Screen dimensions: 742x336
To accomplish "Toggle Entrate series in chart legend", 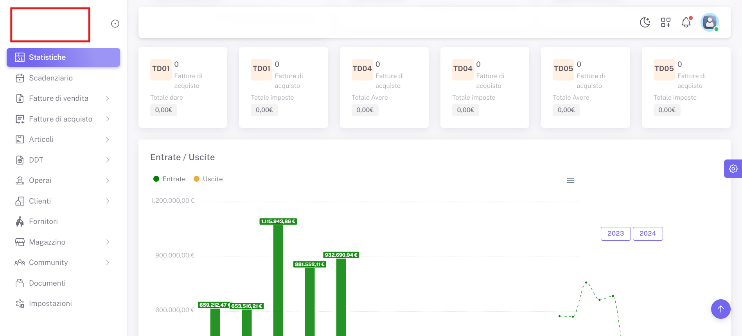I will click(170, 179).
